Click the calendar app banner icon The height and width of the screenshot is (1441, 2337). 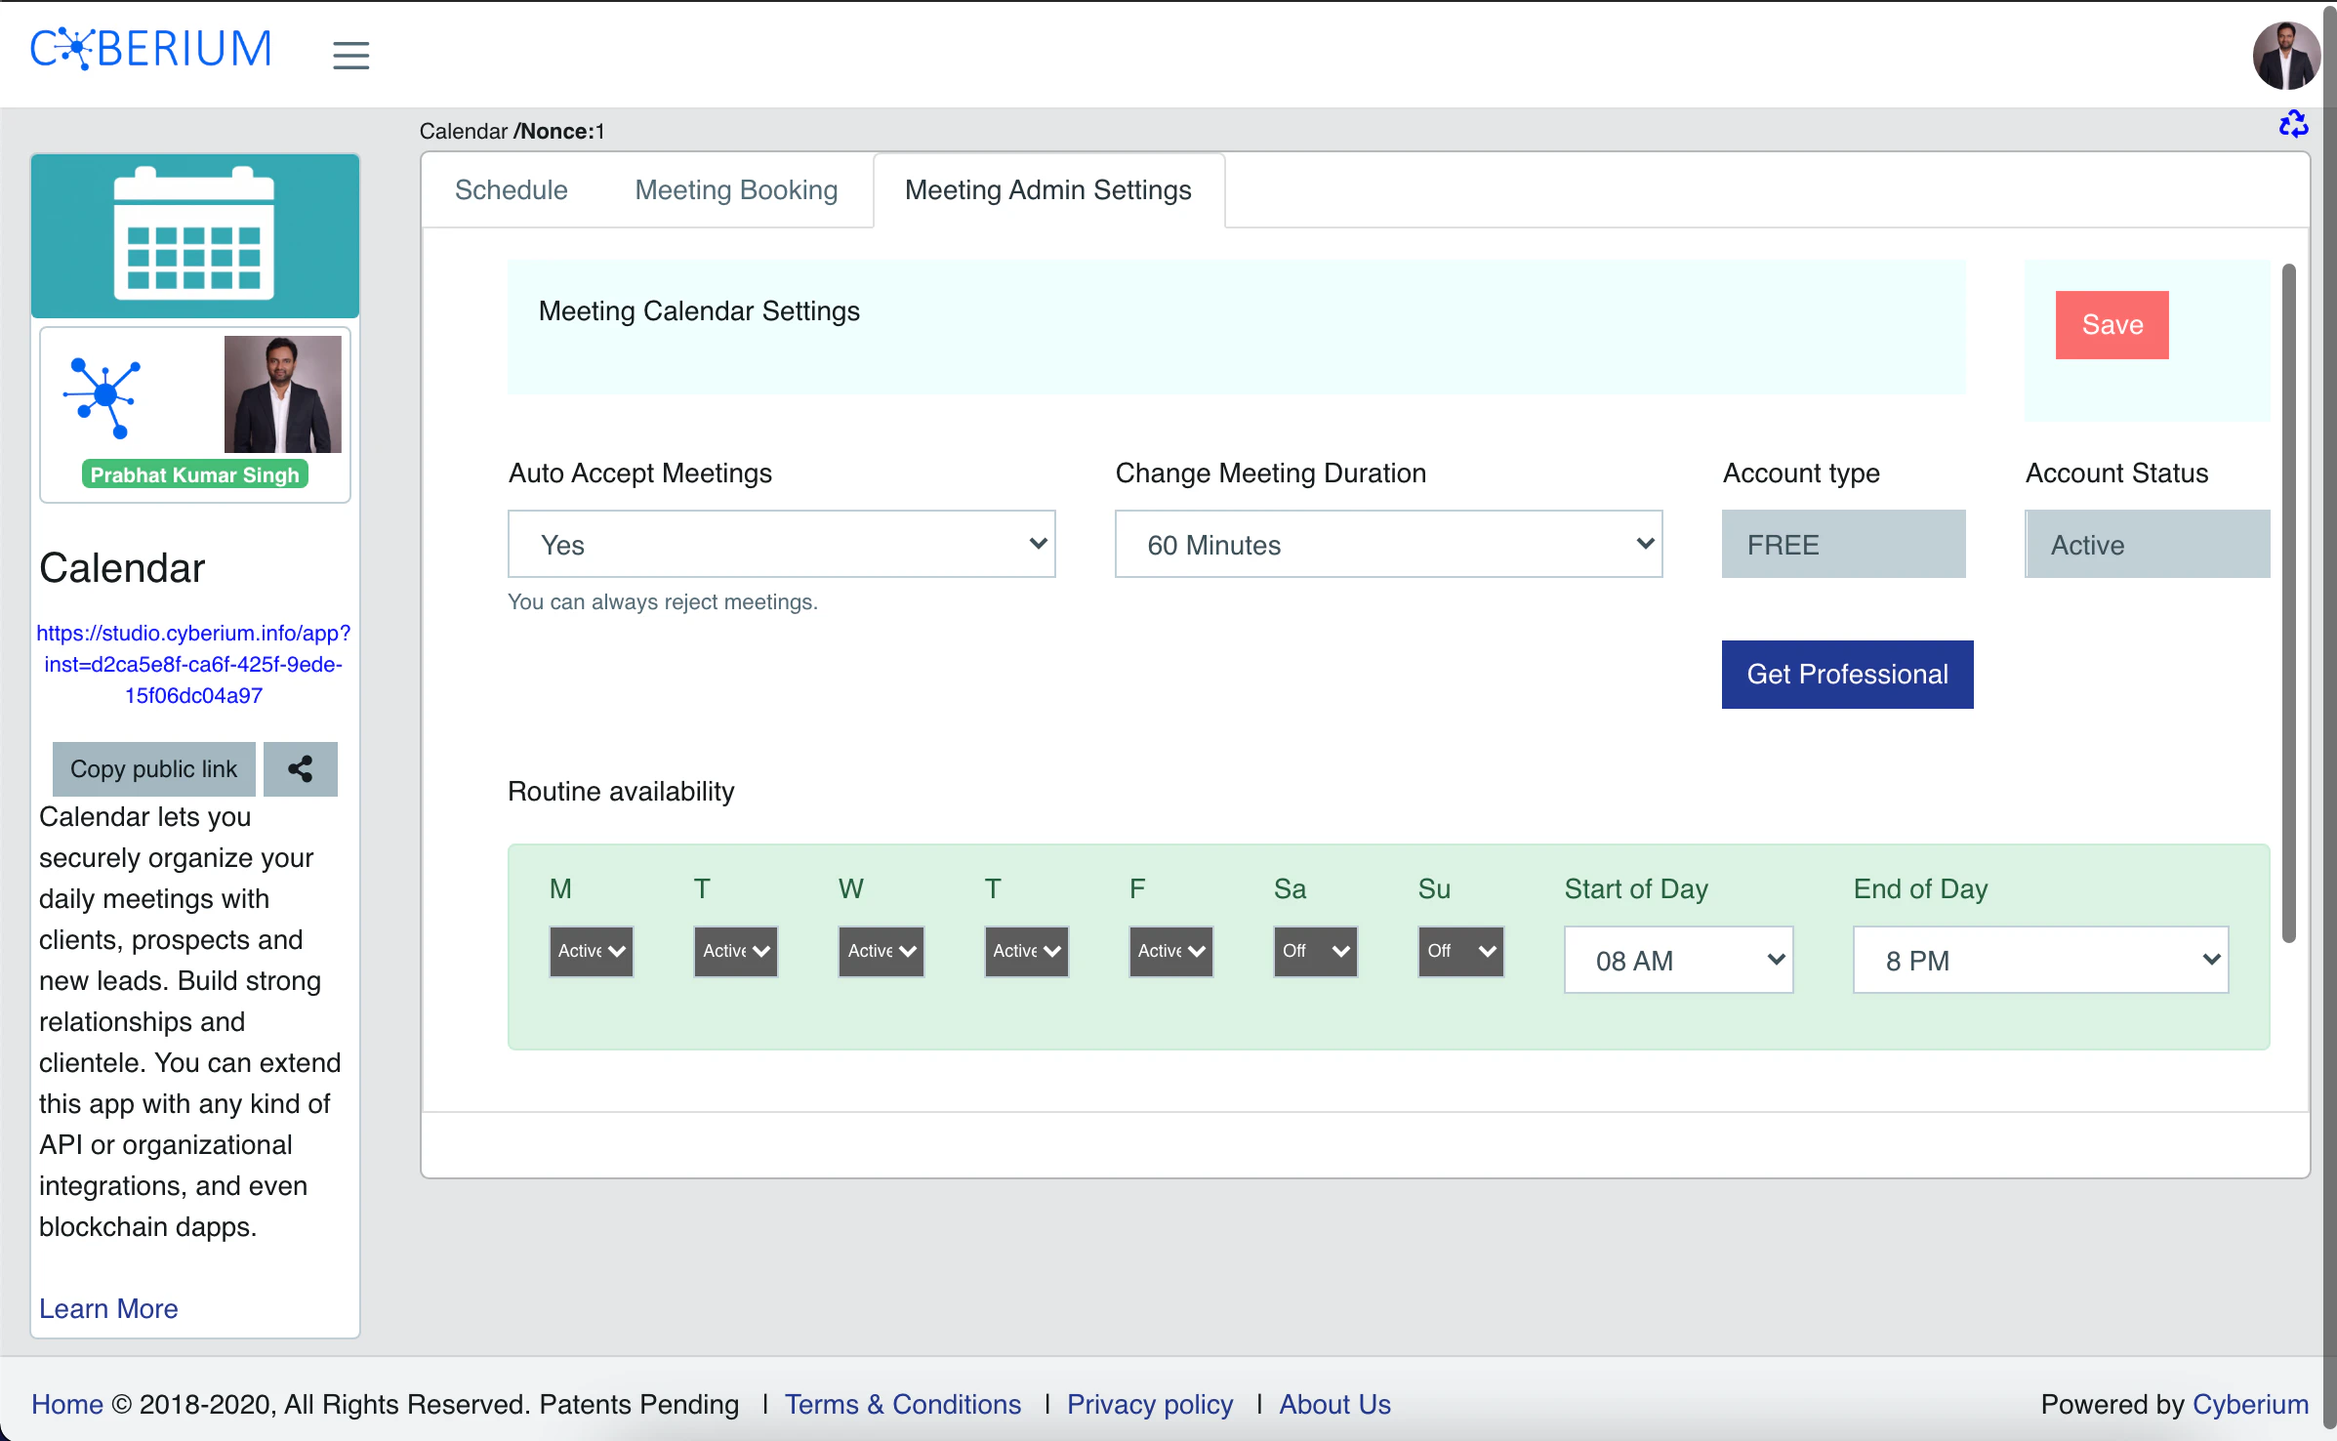click(x=194, y=234)
